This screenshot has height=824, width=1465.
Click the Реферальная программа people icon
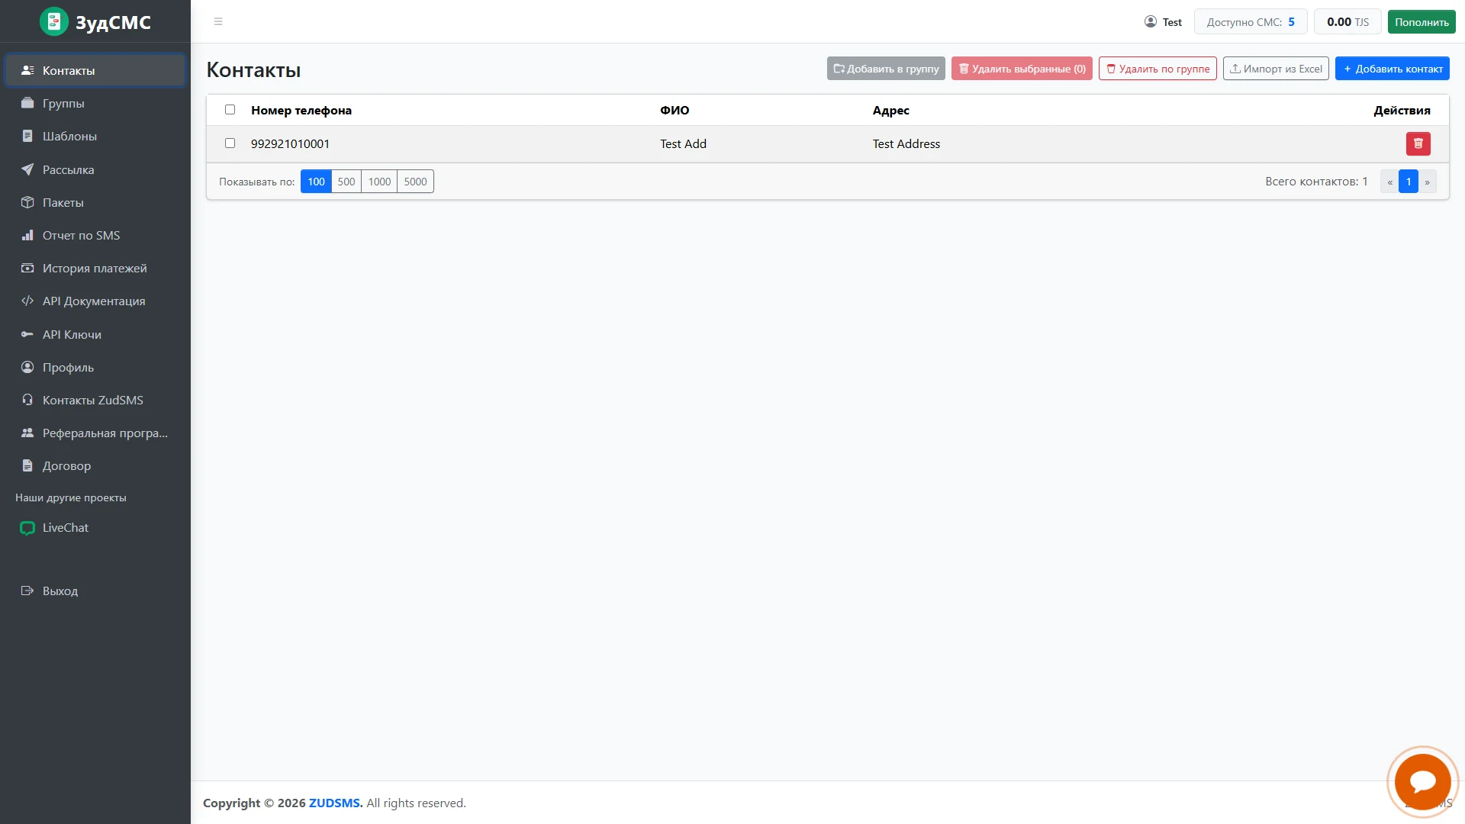click(x=27, y=433)
